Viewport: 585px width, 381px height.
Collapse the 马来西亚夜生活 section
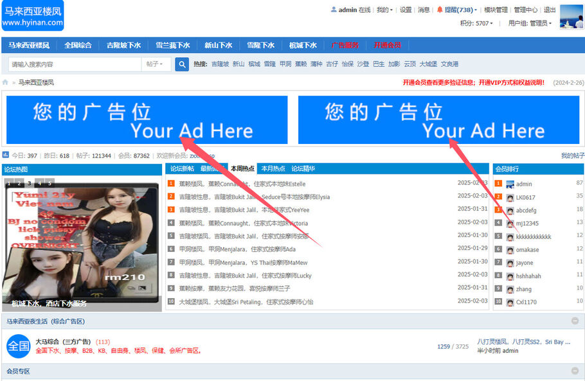pos(575,321)
